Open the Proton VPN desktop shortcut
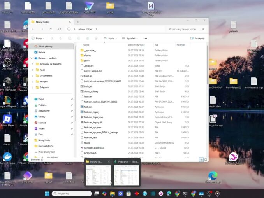264x198 pixels. click(x=90, y=7)
